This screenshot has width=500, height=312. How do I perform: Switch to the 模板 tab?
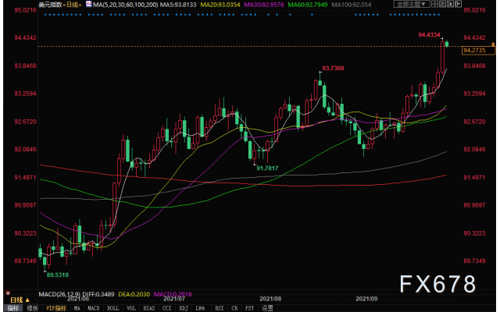point(33,308)
